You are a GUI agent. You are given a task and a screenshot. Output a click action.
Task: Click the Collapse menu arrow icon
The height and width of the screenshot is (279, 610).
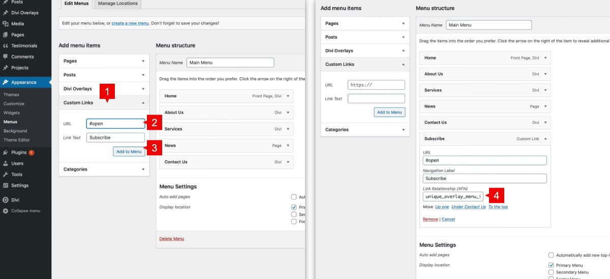[6, 211]
